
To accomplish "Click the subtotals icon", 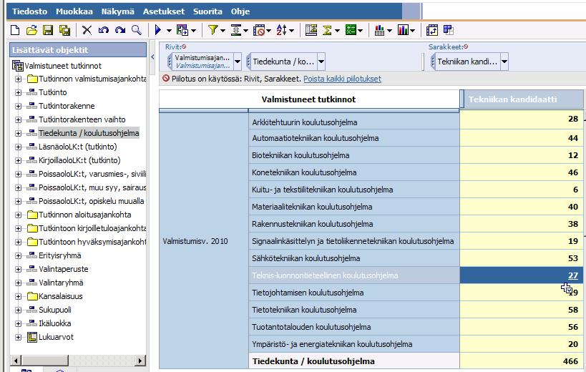I will [311, 30].
